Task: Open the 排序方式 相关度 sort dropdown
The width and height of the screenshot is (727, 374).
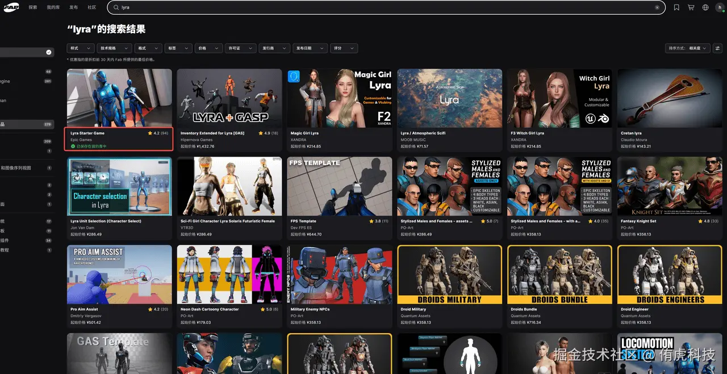Action: 688,48
